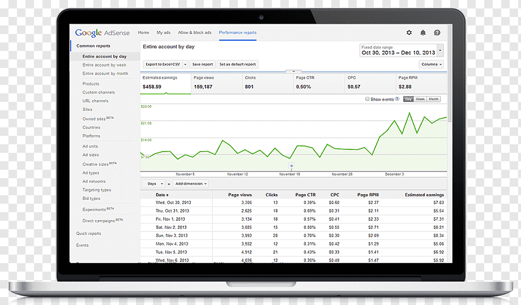This screenshot has width=521, height=305.
Task: Open the Add dimension dropdown
Action: [x=191, y=184]
